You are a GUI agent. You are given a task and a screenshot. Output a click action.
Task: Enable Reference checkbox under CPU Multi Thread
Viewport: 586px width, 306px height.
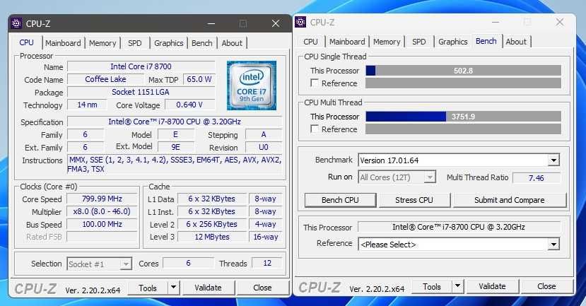coord(315,129)
